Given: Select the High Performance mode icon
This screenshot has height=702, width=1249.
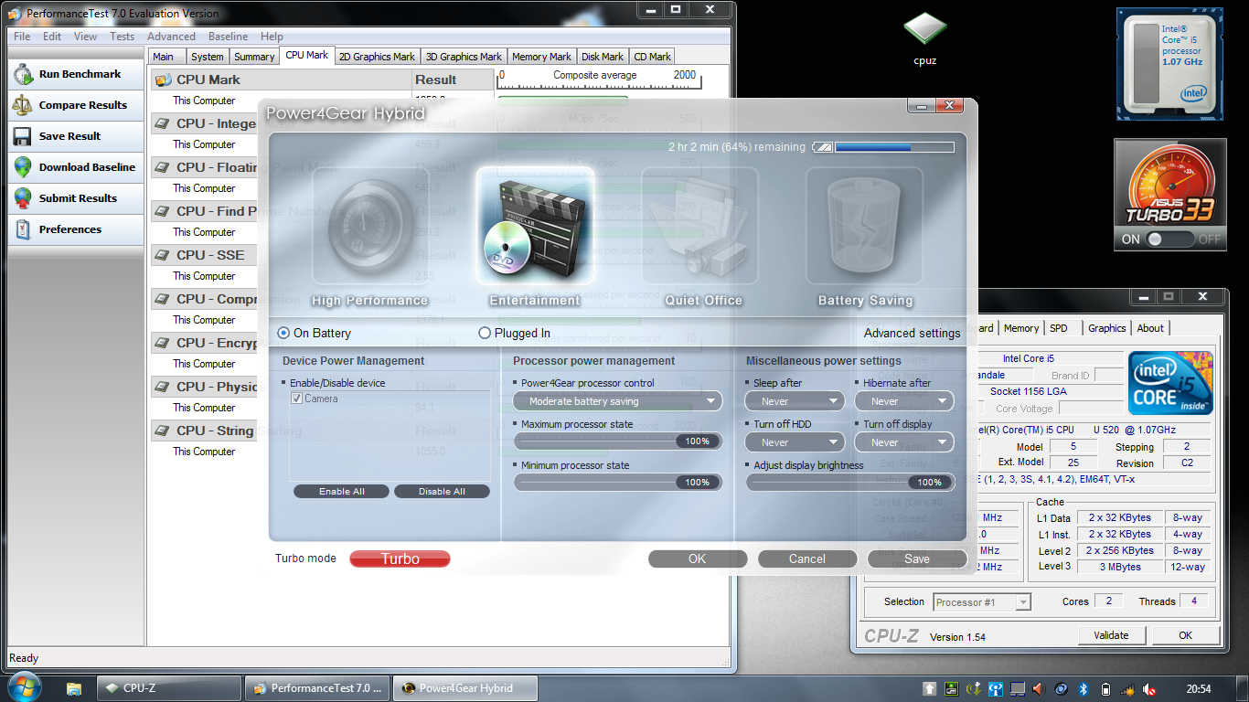Looking at the screenshot, I should point(369,226).
